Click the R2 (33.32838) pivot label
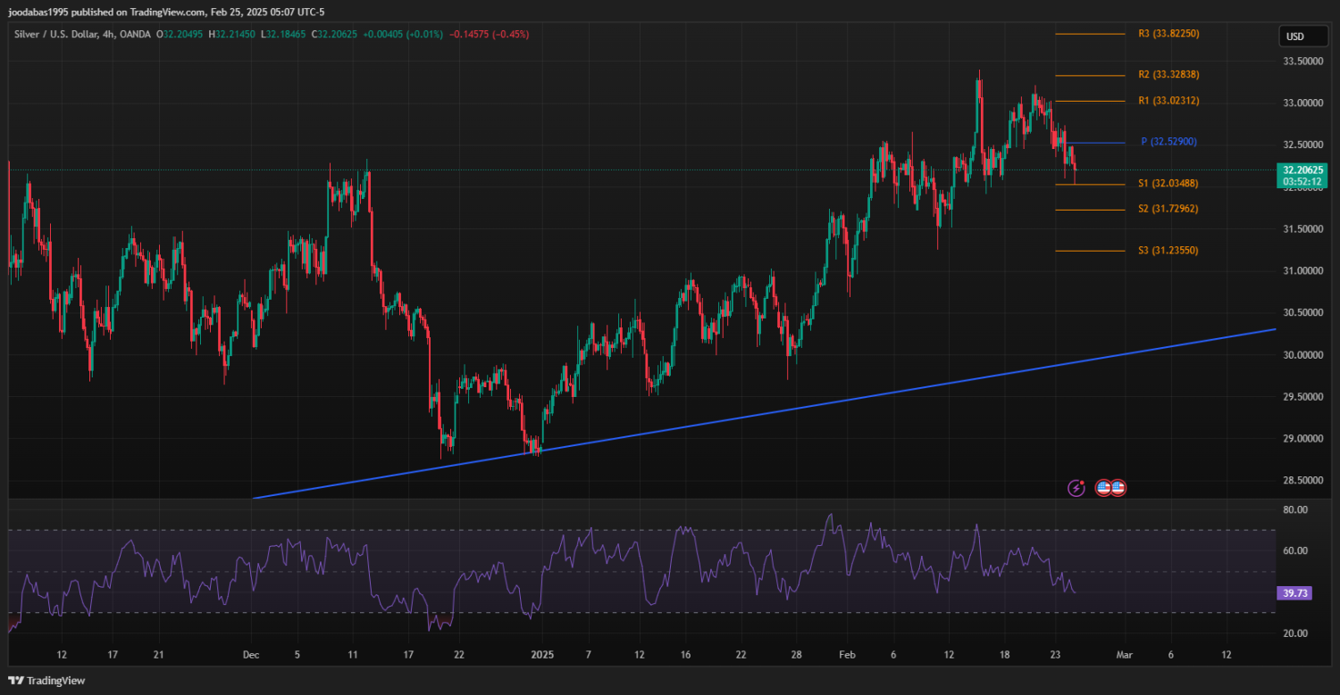Image resolution: width=1340 pixels, height=695 pixels. tap(1168, 74)
